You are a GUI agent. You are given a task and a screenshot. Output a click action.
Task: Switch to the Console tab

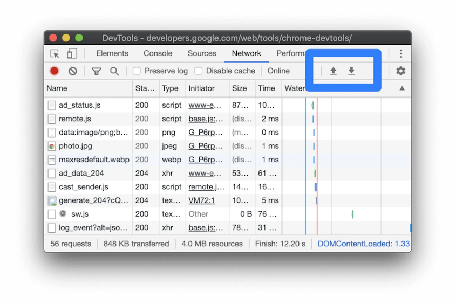(158, 53)
